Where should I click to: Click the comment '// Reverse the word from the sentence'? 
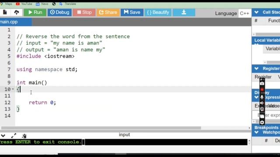tap(73, 37)
